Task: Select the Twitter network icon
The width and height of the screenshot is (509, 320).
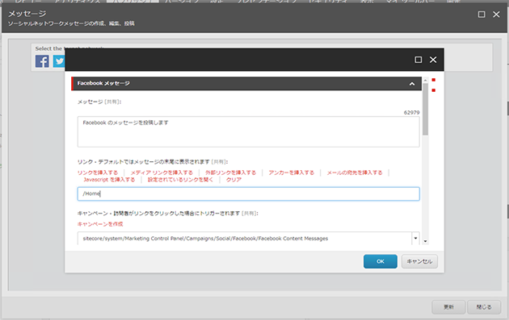Action: [59, 61]
